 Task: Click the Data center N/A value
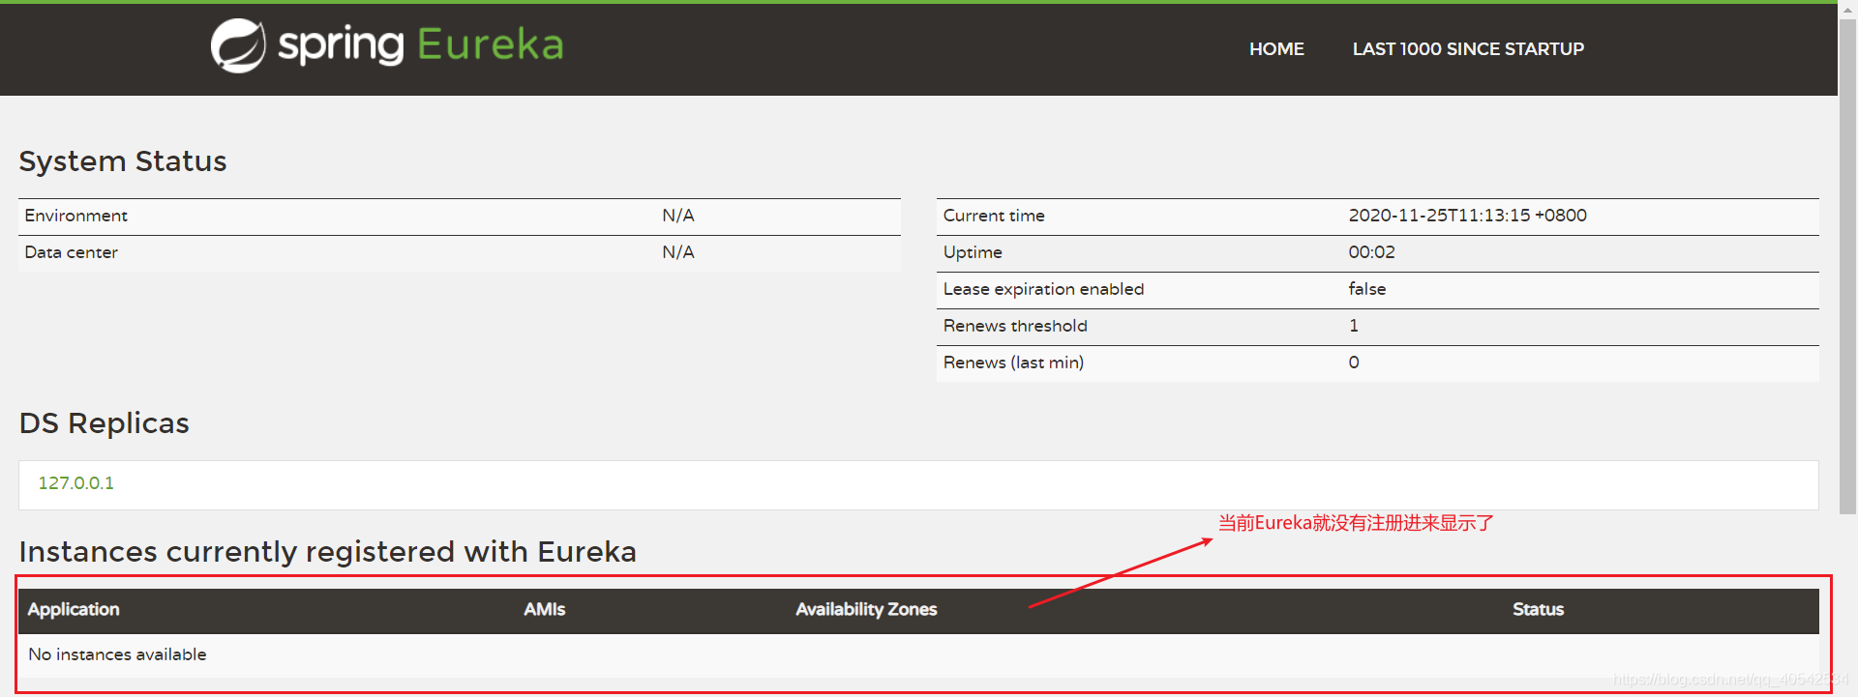click(678, 252)
